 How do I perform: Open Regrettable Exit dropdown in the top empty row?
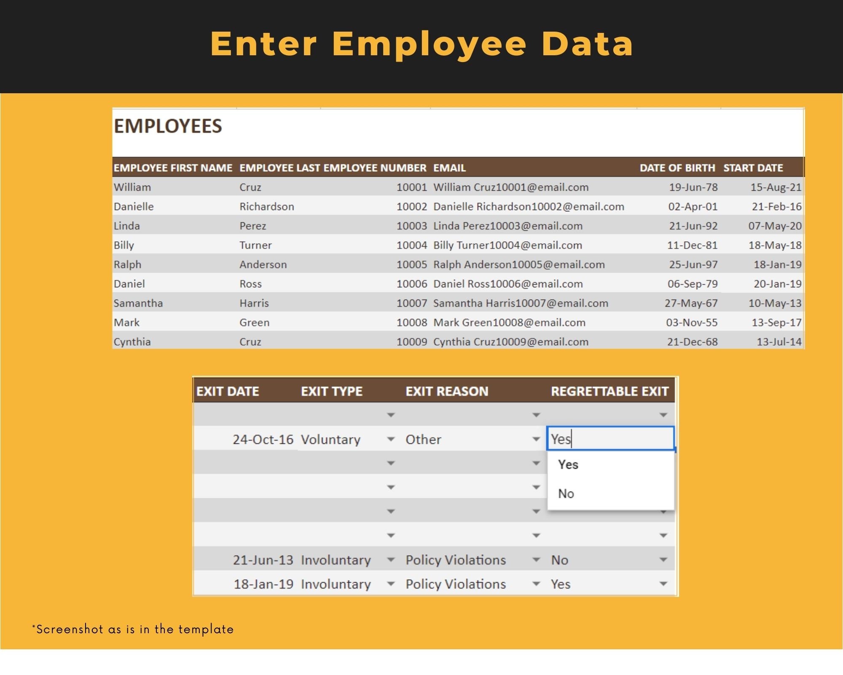point(663,415)
